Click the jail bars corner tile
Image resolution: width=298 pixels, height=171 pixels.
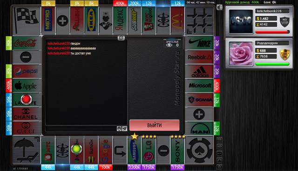coord(199,20)
